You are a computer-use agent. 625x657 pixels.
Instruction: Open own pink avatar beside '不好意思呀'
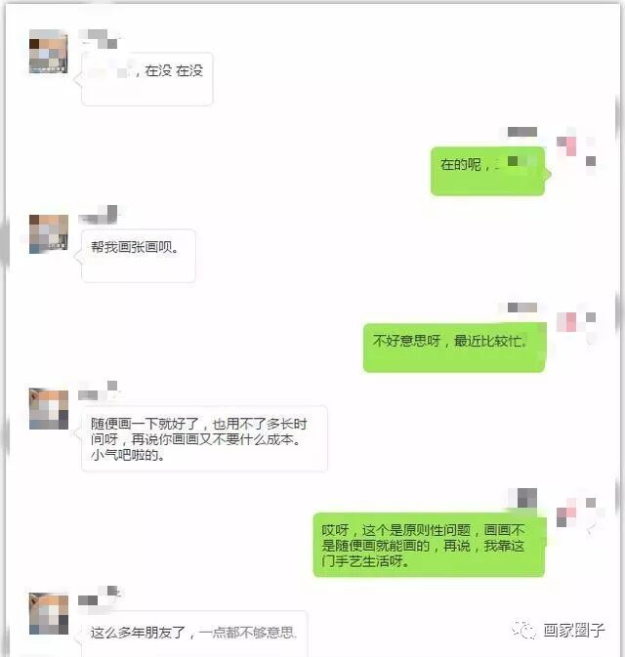click(x=576, y=325)
